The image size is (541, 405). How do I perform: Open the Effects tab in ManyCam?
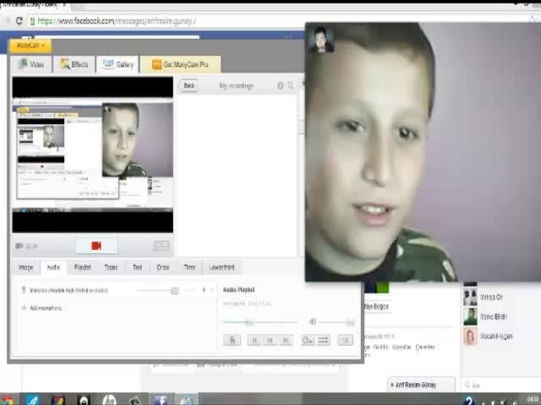[74, 64]
